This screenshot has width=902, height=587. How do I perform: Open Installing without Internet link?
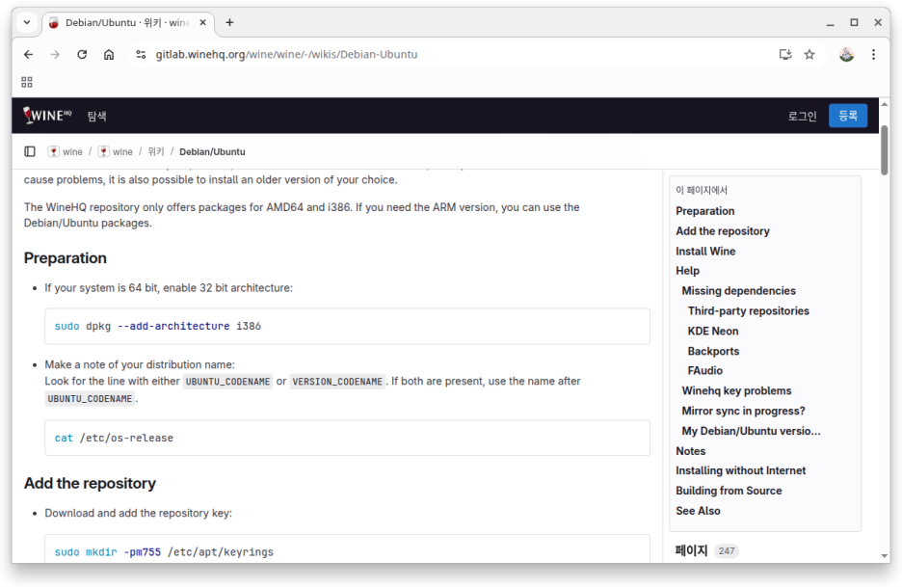coord(740,471)
